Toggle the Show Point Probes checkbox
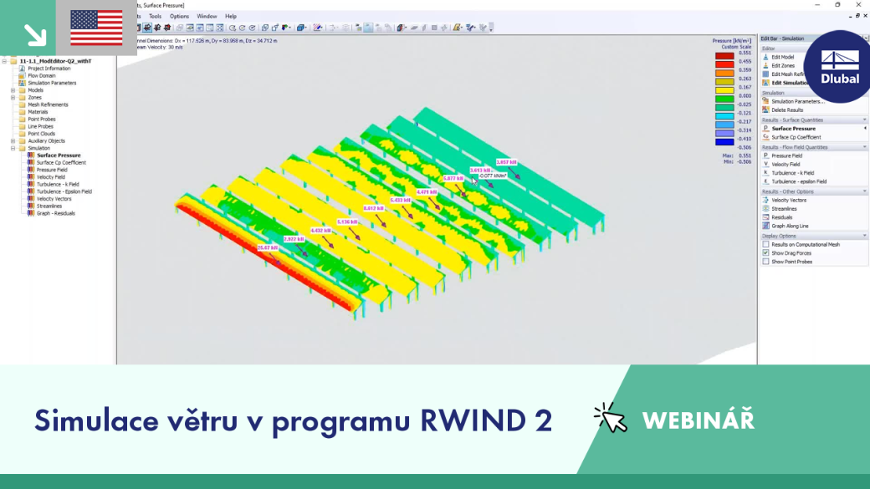This screenshot has width=870, height=489. pyautogui.click(x=765, y=262)
